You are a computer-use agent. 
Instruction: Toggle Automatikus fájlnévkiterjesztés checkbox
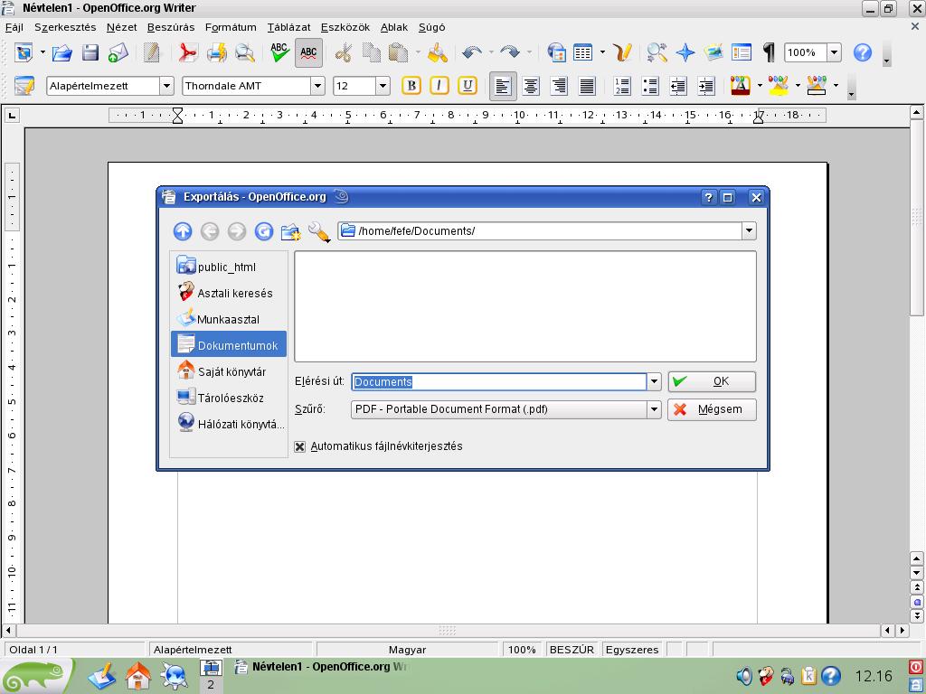(300, 446)
